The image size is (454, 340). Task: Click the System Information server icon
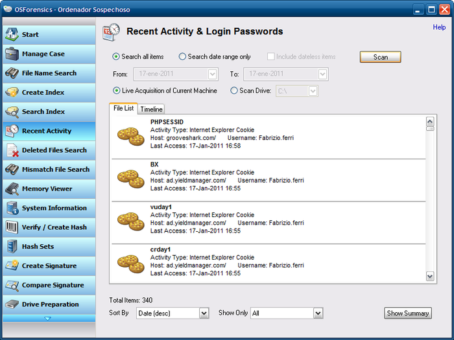tap(12, 208)
